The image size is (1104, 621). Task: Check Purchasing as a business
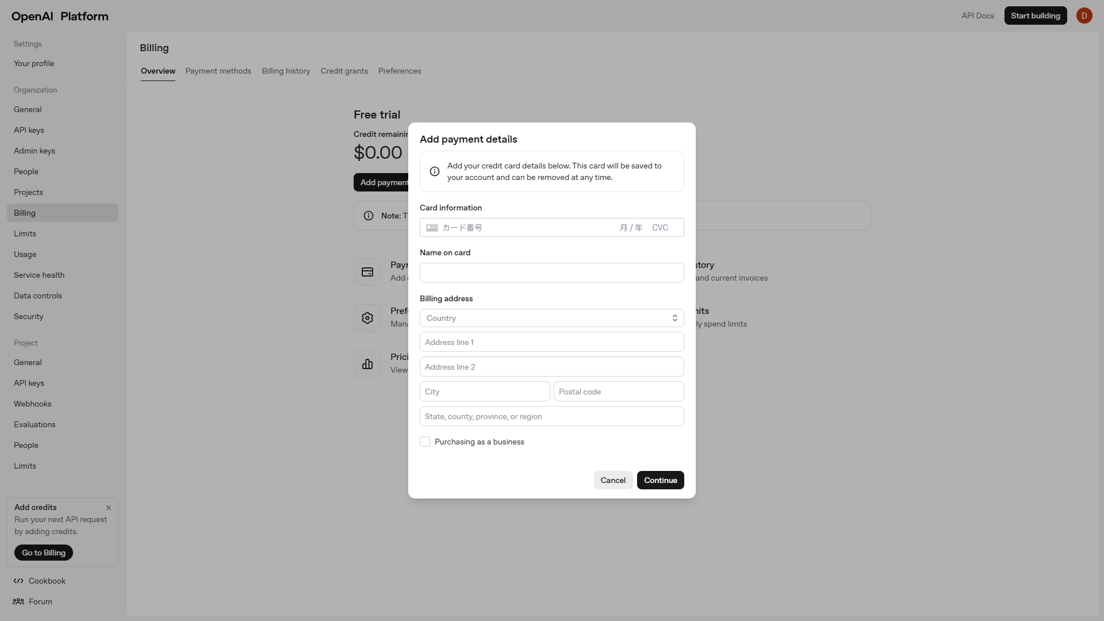(x=425, y=442)
